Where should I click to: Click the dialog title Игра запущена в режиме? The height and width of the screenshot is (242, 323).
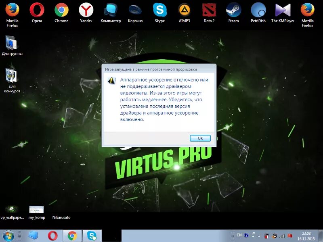point(151,69)
